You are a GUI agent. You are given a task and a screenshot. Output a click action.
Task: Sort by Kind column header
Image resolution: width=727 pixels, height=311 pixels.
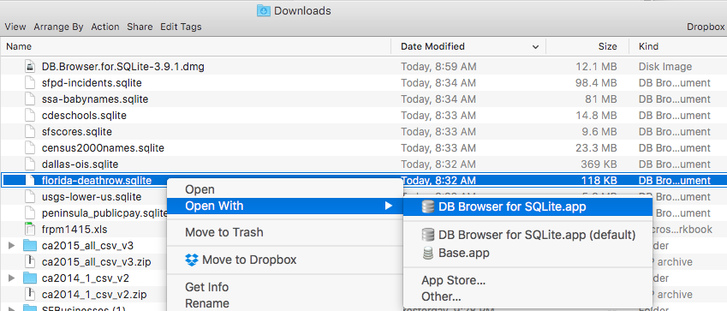point(678,46)
